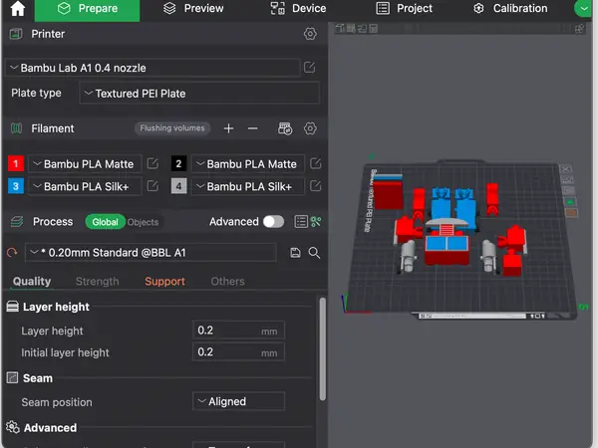Open filament 2 Bambu PLA Matte dropdown
598x448 pixels.
(x=248, y=164)
